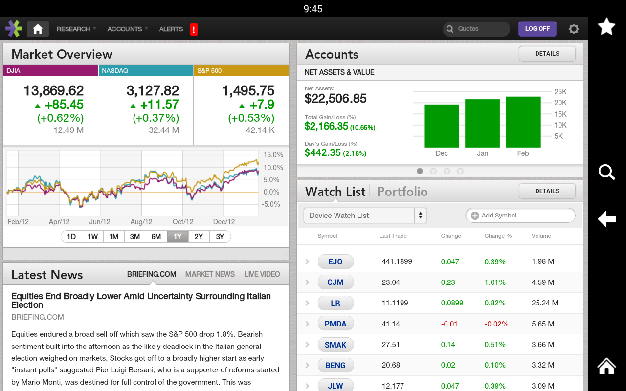
Task: Click the Add Symbol input field
Action: 520,216
